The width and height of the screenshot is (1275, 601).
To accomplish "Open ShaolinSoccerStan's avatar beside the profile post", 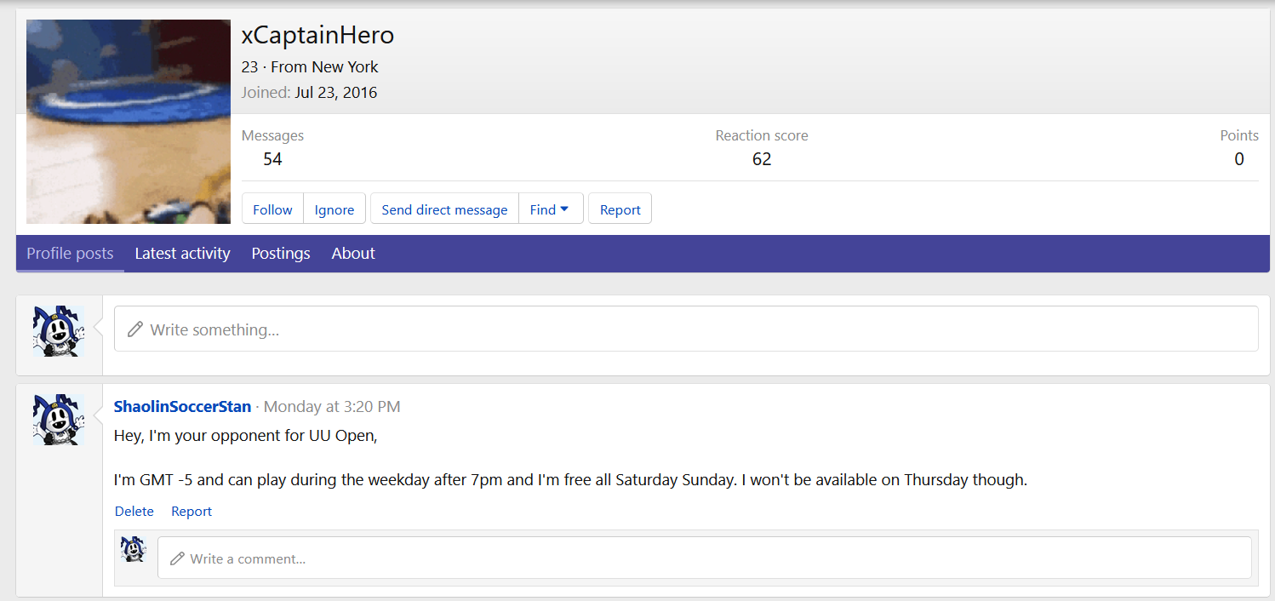I will coord(59,420).
